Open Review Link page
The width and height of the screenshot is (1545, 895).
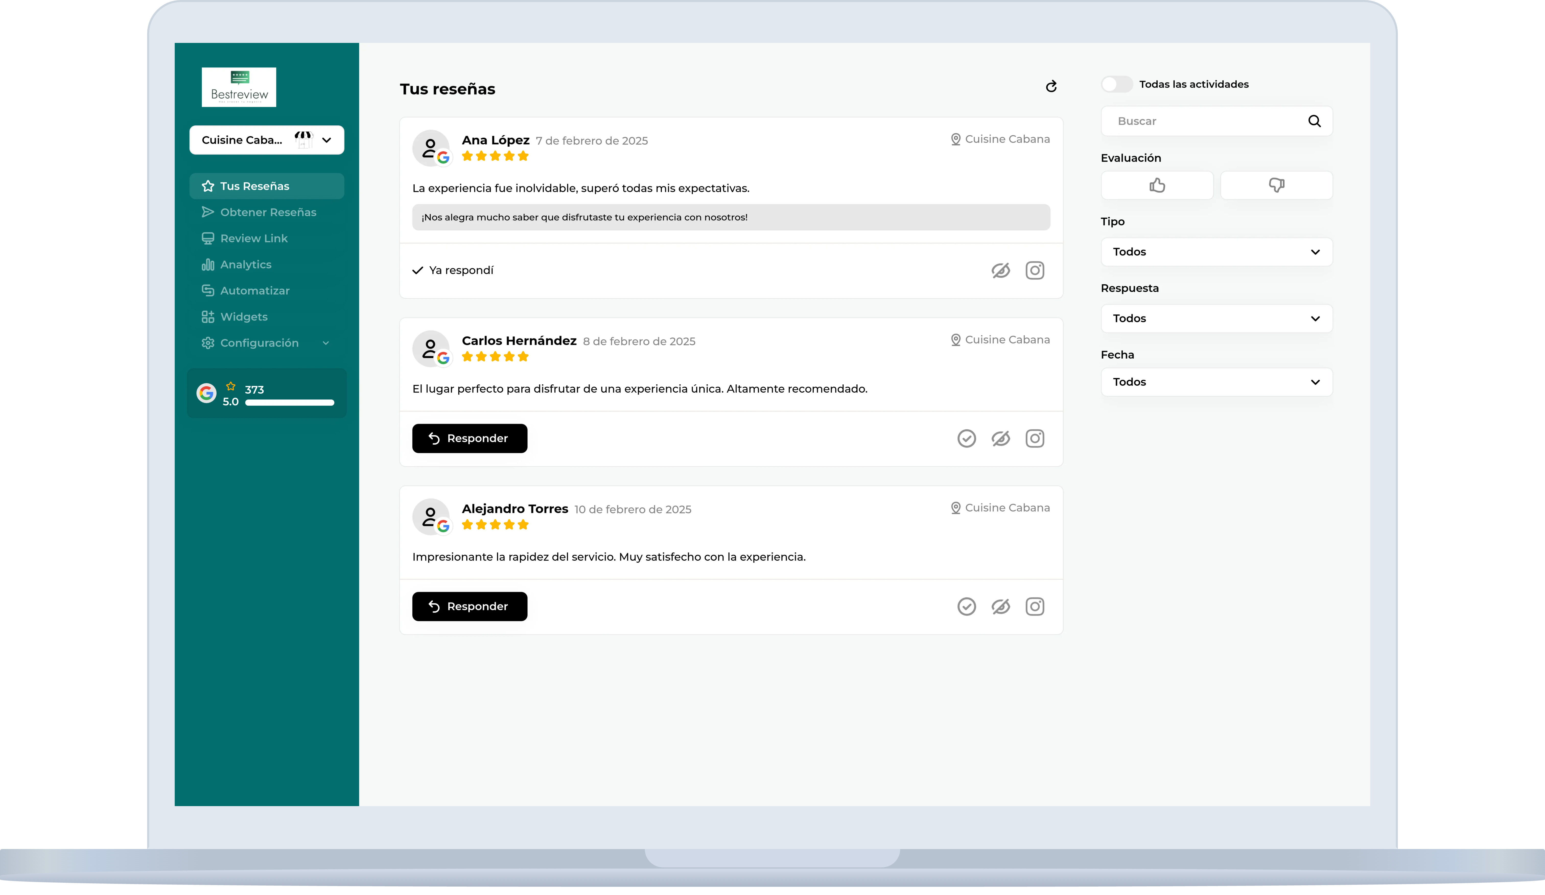click(x=267, y=239)
